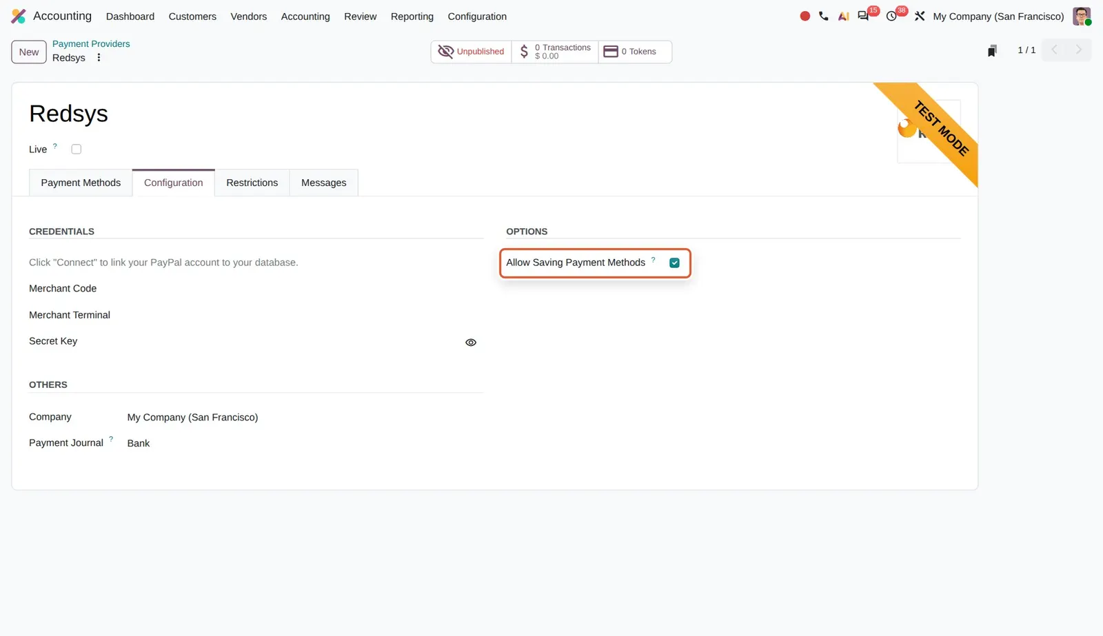Click the 1 / 1 pager counter
This screenshot has width=1103, height=636.
(x=1026, y=50)
